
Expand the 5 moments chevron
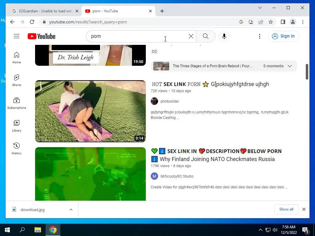tap(290, 66)
